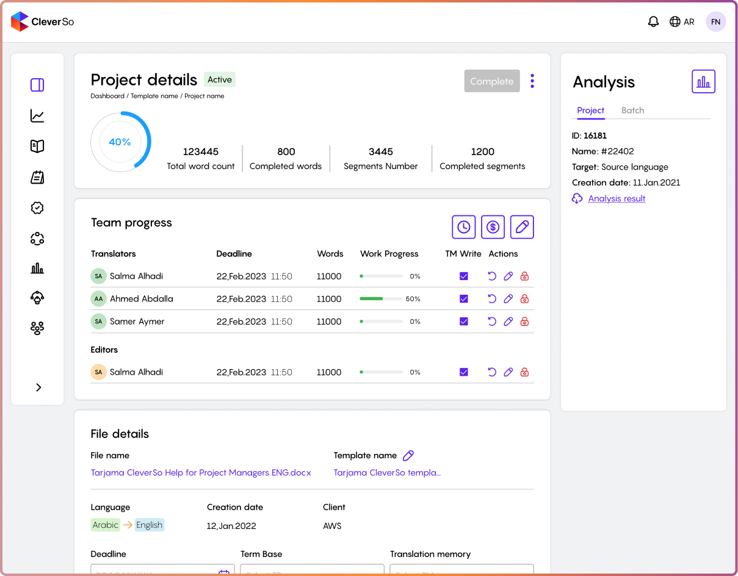Select translator name Samer Aymer
This screenshot has height=576, width=738.
pos(137,322)
